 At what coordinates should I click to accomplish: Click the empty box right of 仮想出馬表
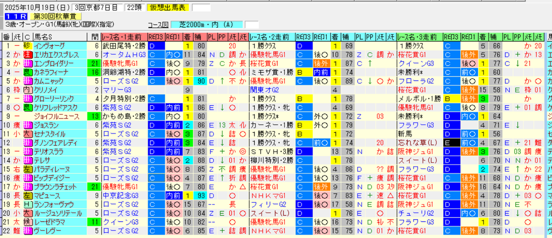201,7
